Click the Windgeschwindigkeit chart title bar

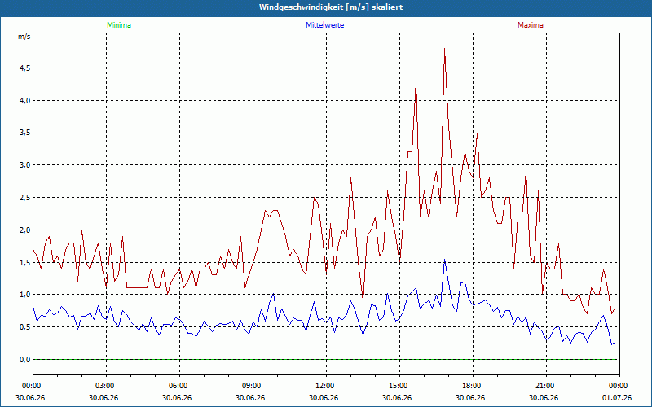coord(326,7)
